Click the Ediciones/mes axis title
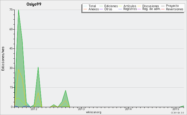 point(3,59)
